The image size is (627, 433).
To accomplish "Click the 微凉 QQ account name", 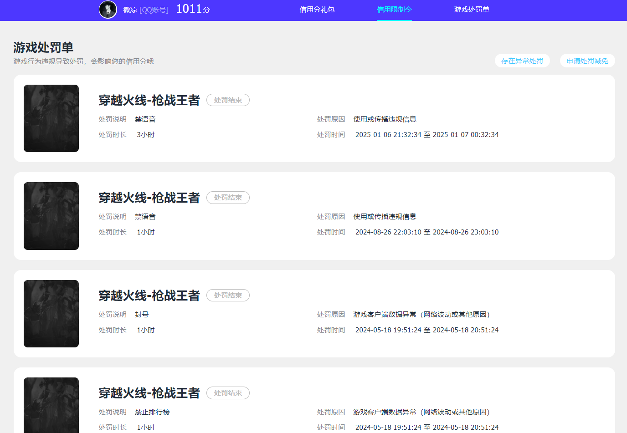I will point(131,10).
